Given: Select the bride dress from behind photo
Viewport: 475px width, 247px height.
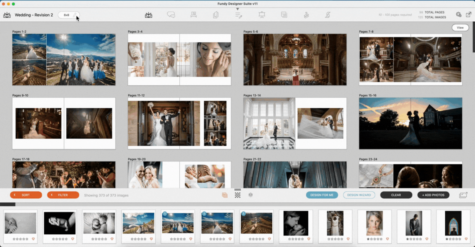Looking at the screenshot, I should (335, 223).
